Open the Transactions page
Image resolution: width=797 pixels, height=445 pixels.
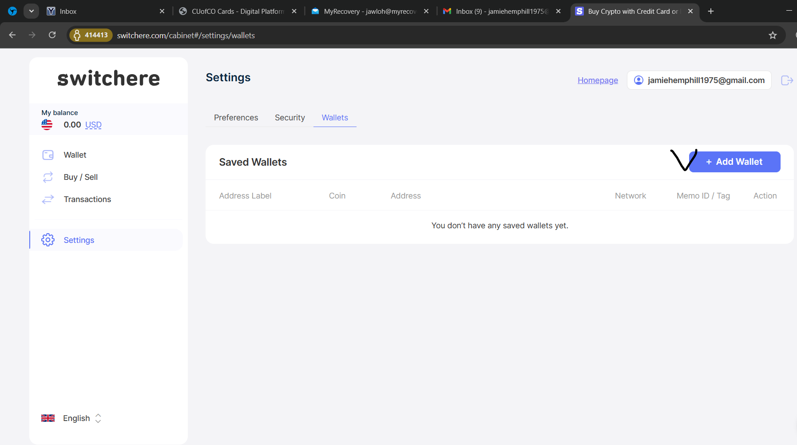coord(87,199)
